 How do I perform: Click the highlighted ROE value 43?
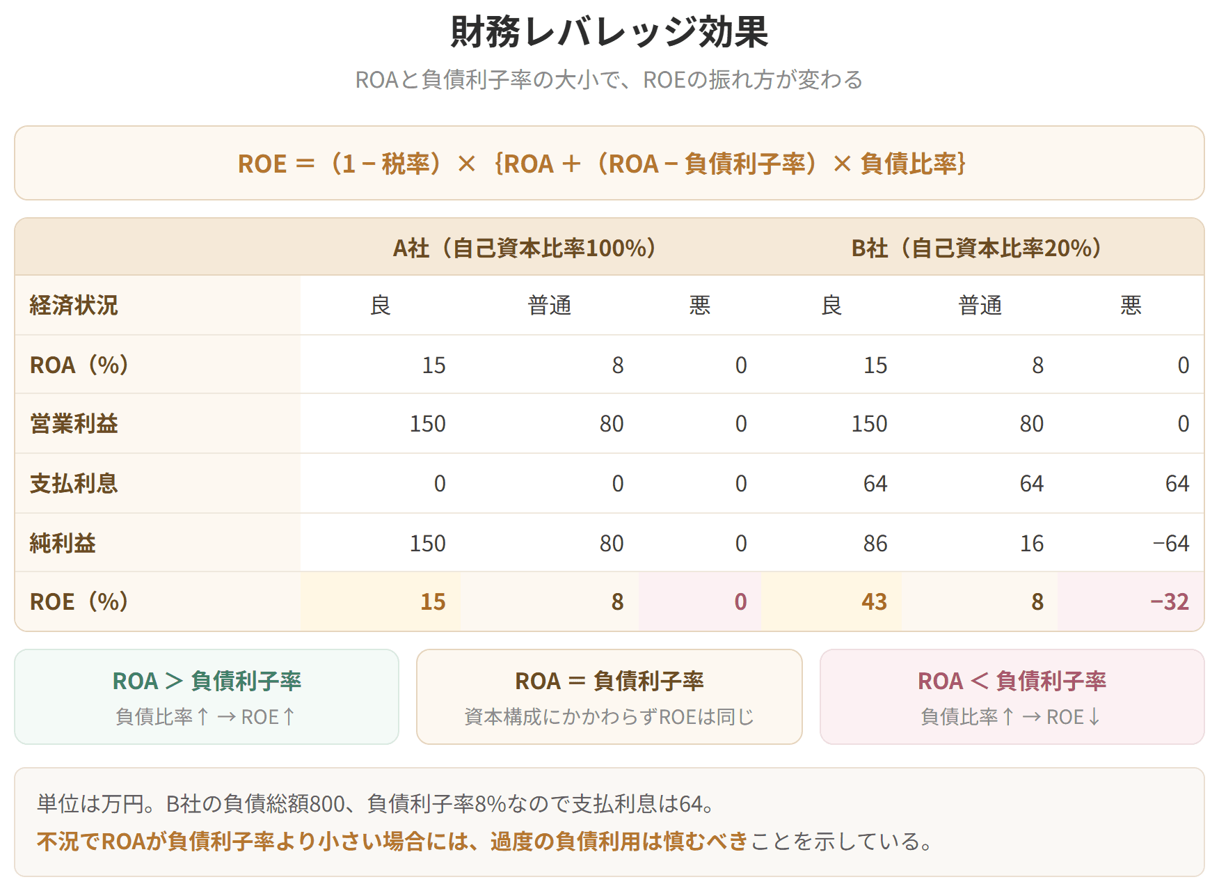click(875, 601)
